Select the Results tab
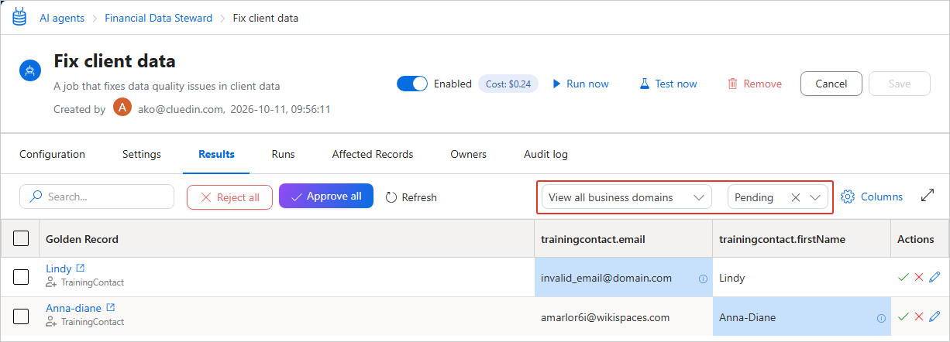950x342 pixels. pyautogui.click(x=216, y=154)
